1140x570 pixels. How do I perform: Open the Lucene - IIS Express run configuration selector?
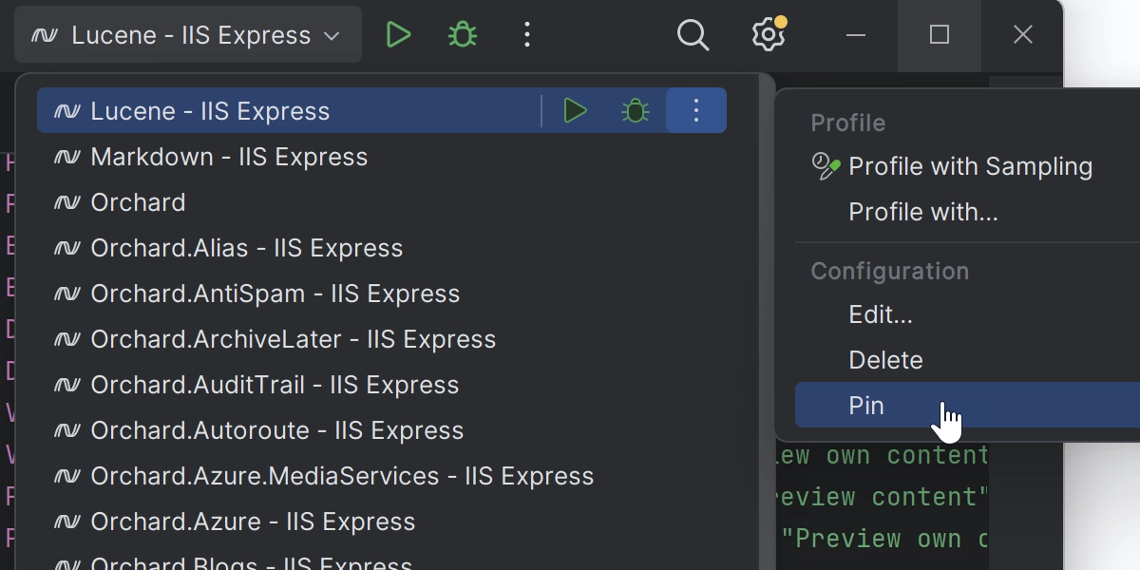coord(187,35)
